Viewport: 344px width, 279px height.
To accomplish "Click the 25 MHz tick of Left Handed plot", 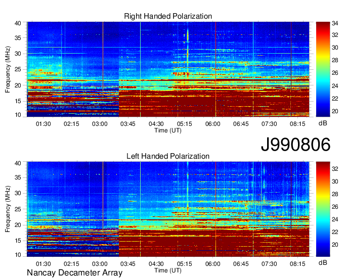I will 18,209.
